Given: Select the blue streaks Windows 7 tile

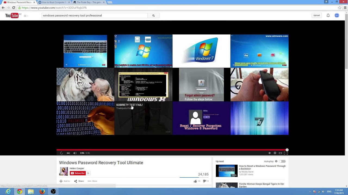Looking at the screenshot, I should click(259, 118).
